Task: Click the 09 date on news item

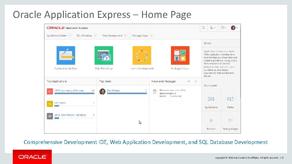Action: (155, 91)
